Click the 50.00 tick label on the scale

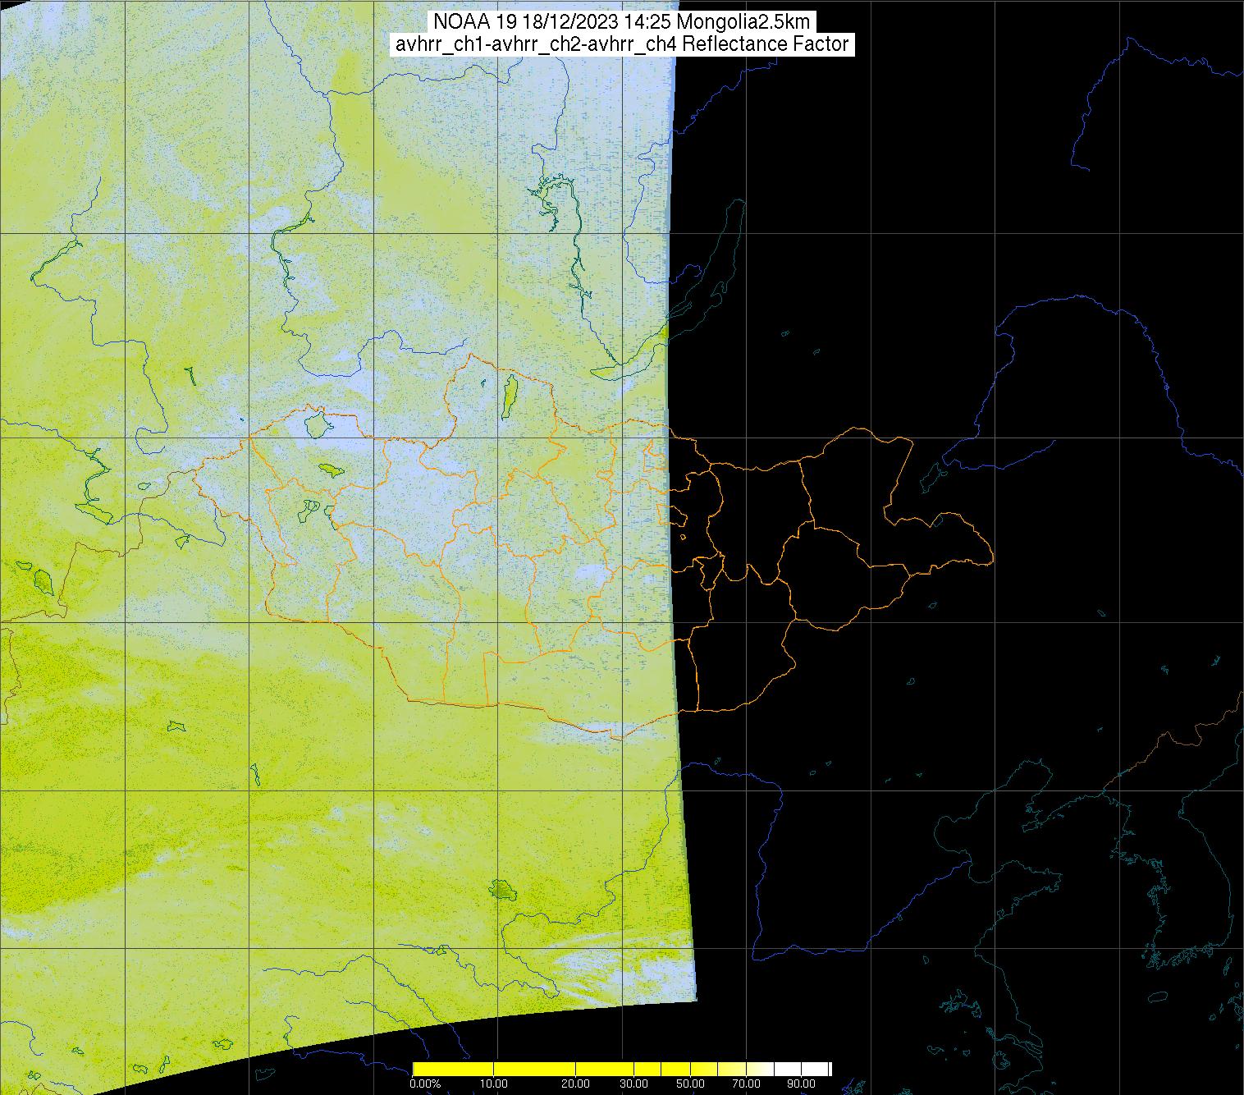point(690,1084)
